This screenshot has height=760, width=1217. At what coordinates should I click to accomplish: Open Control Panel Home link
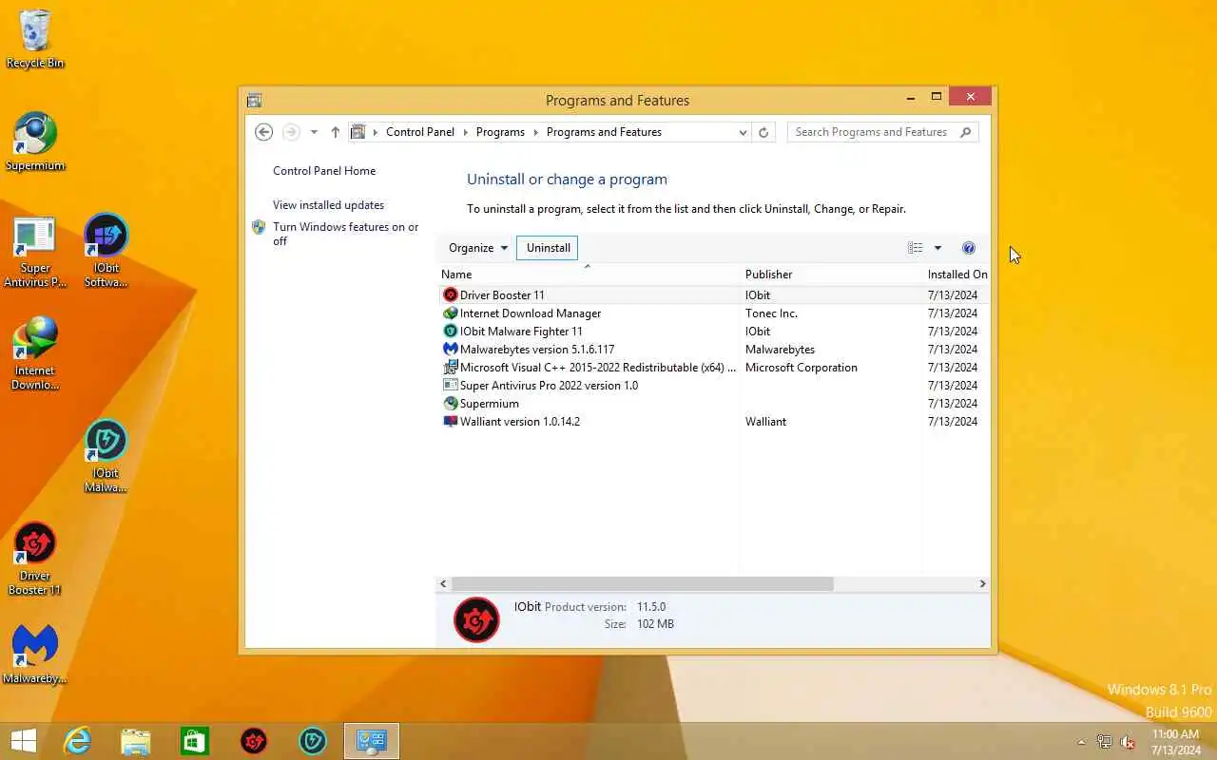(324, 171)
